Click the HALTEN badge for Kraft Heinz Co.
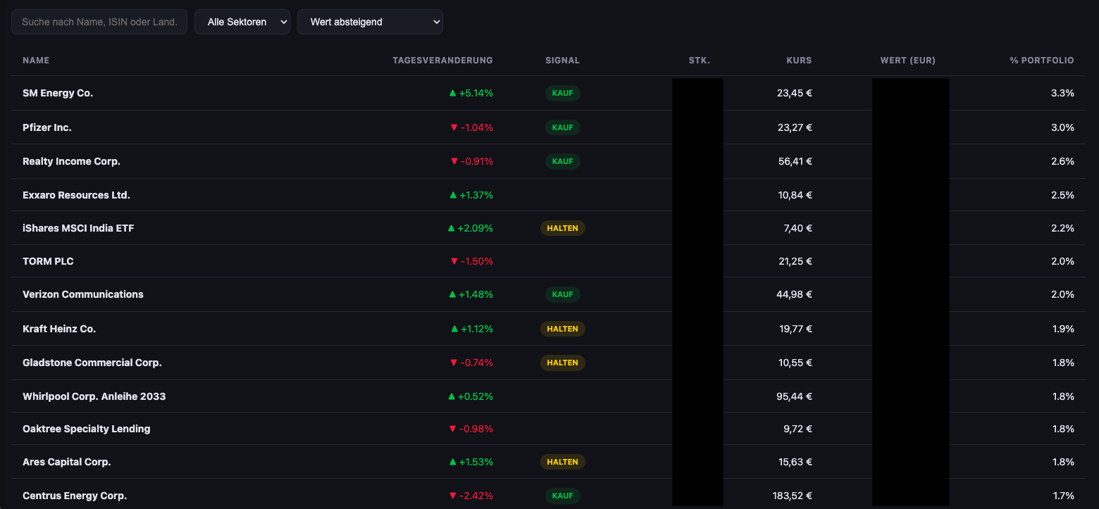 point(562,329)
